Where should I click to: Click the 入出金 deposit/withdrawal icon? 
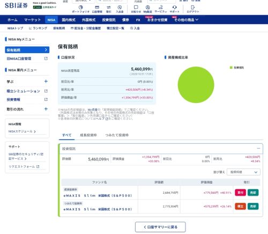point(120,8)
